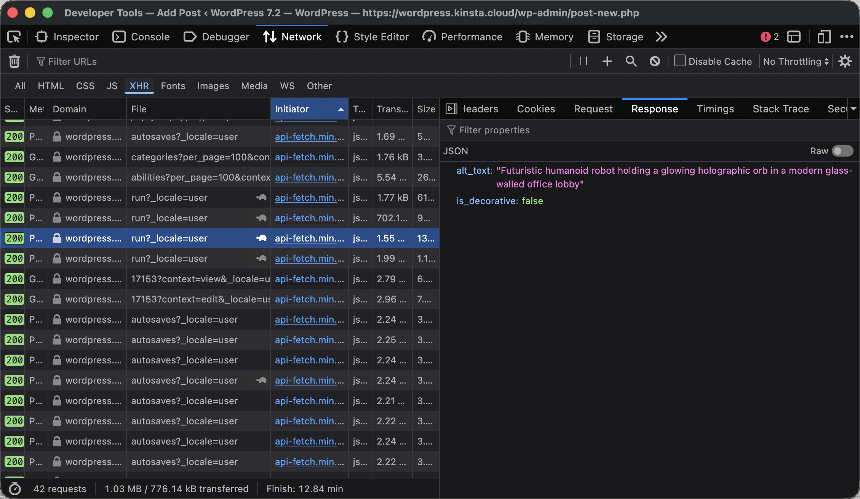The image size is (860, 499).
Task: Collapse the JSON section header
Action: click(456, 151)
